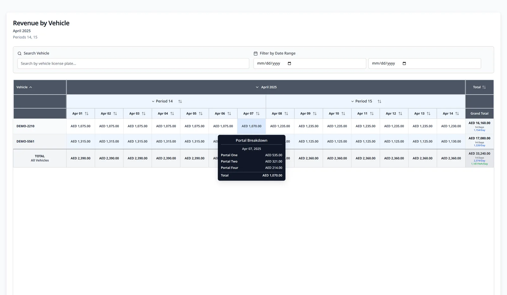Sort by Apr 12 column icon
507x295 pixels.
point(400,114)
